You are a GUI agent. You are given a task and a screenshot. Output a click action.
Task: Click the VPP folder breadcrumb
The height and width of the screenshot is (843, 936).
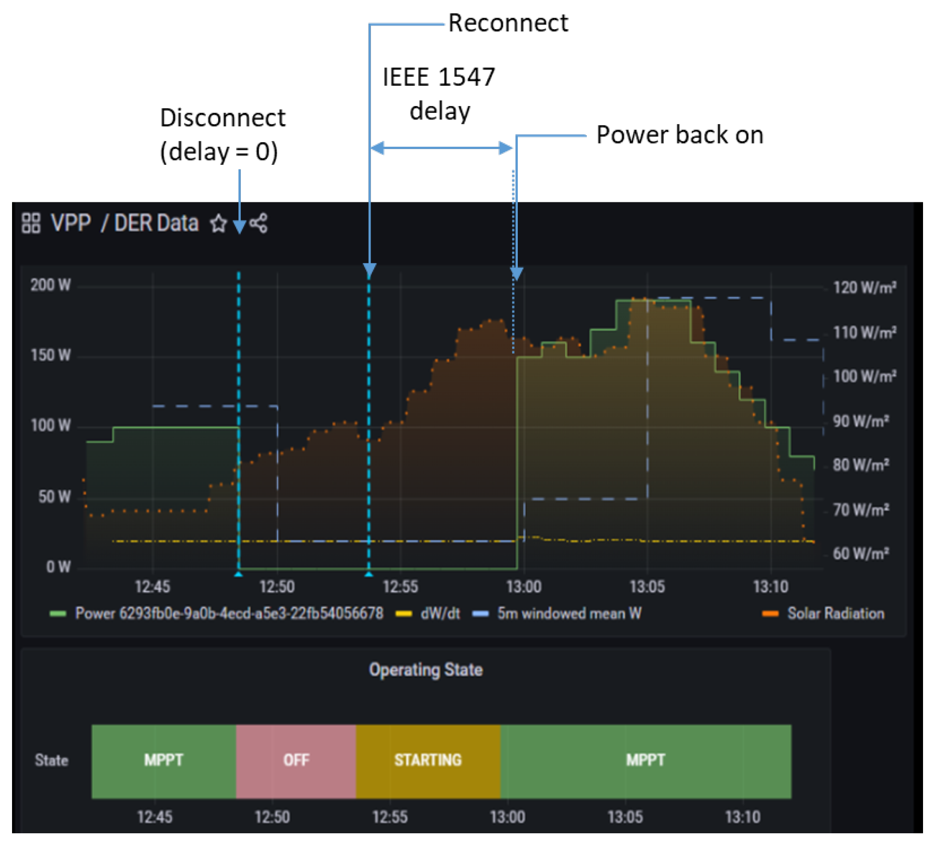tap(71, 223)
